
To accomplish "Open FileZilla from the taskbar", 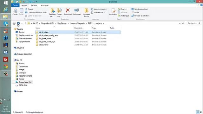I will click(x=6, y=60).
